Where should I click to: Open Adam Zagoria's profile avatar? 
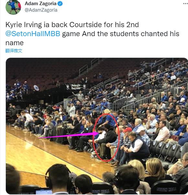point(13,7)
